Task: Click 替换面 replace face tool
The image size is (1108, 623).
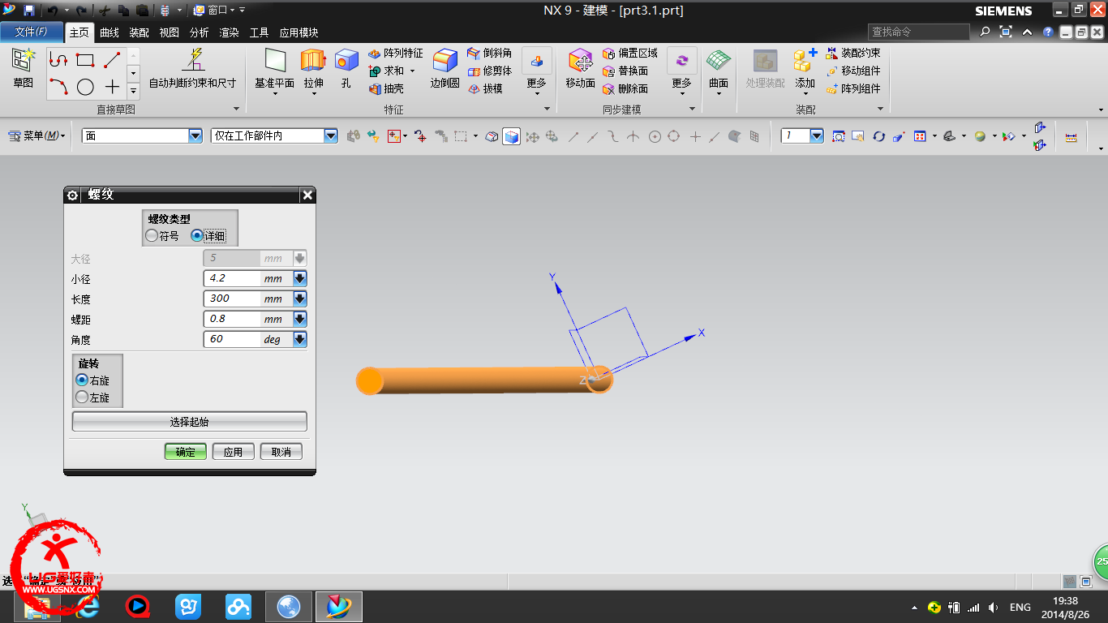Action: point(625,71)
